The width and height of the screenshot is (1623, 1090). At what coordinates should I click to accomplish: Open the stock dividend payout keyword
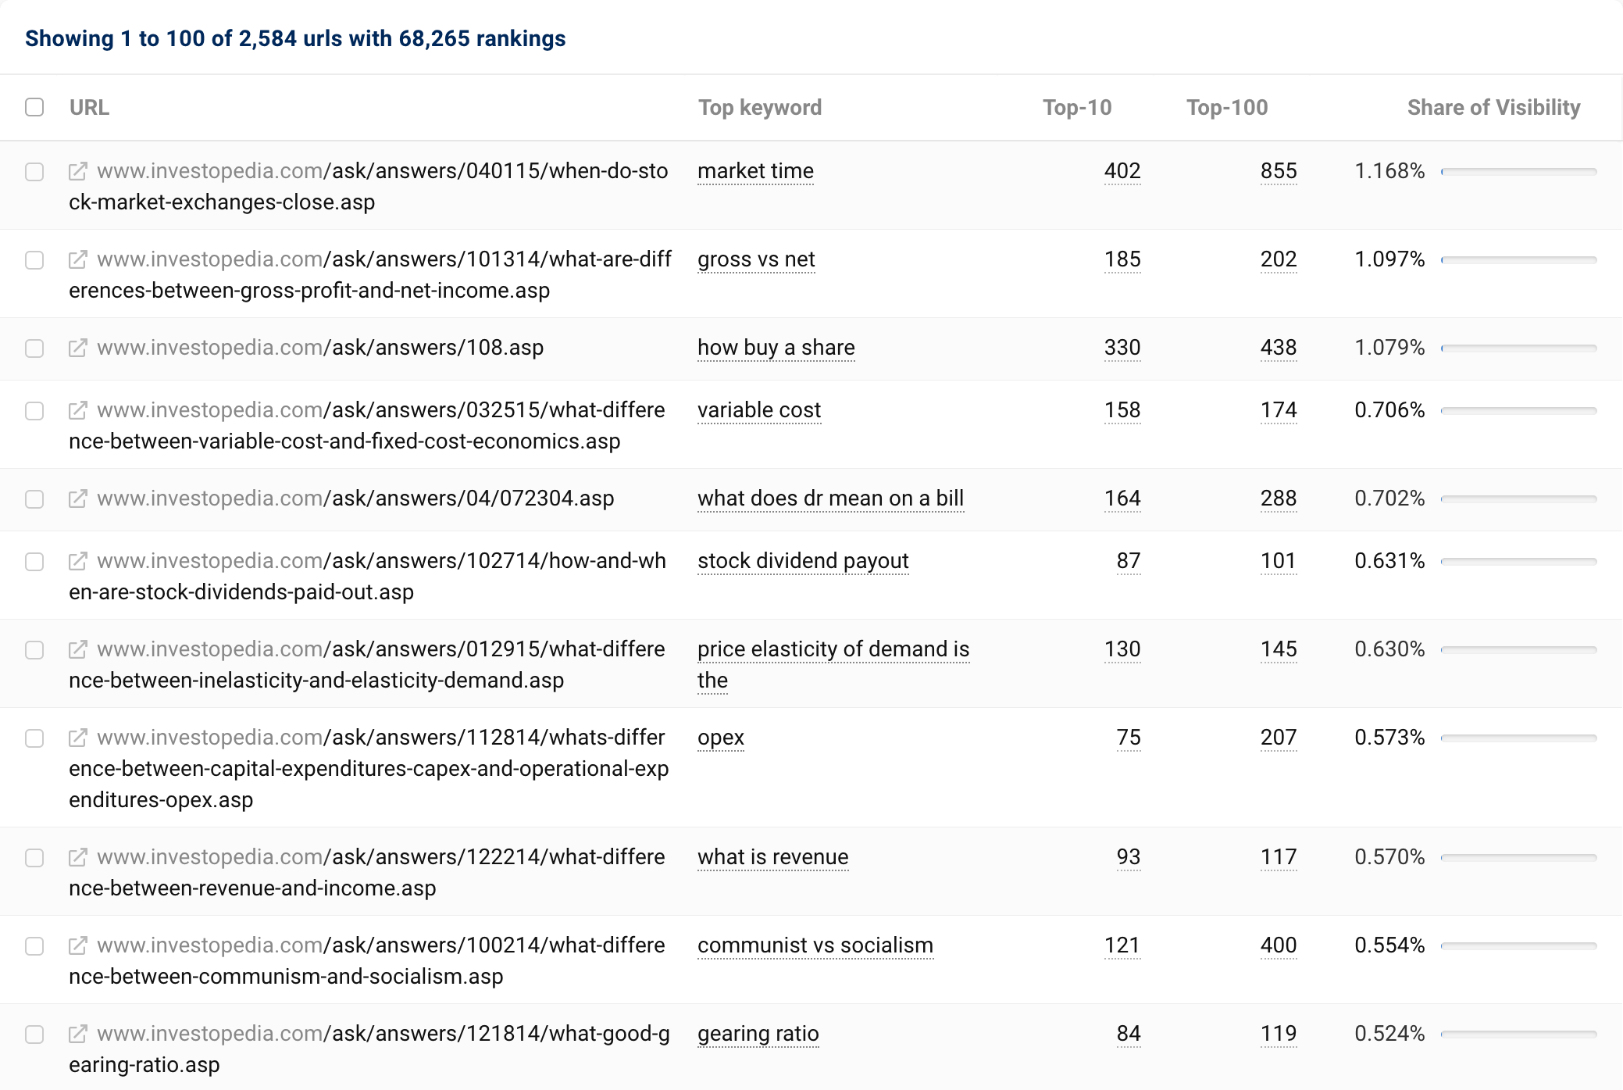point(803,561)
